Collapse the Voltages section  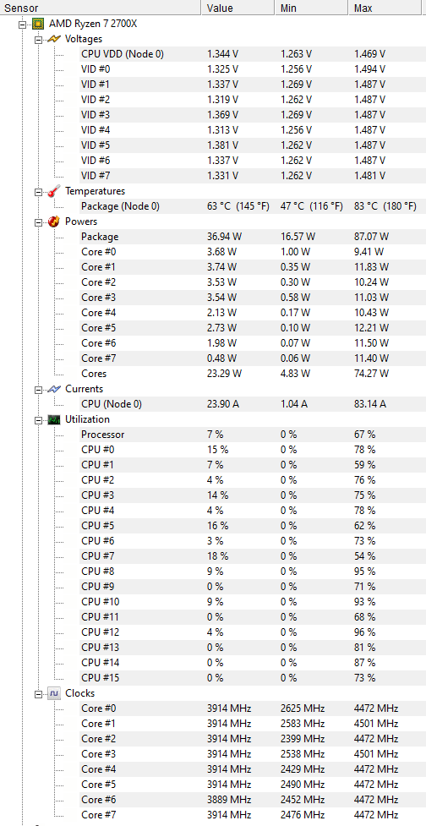click(38, 40)
